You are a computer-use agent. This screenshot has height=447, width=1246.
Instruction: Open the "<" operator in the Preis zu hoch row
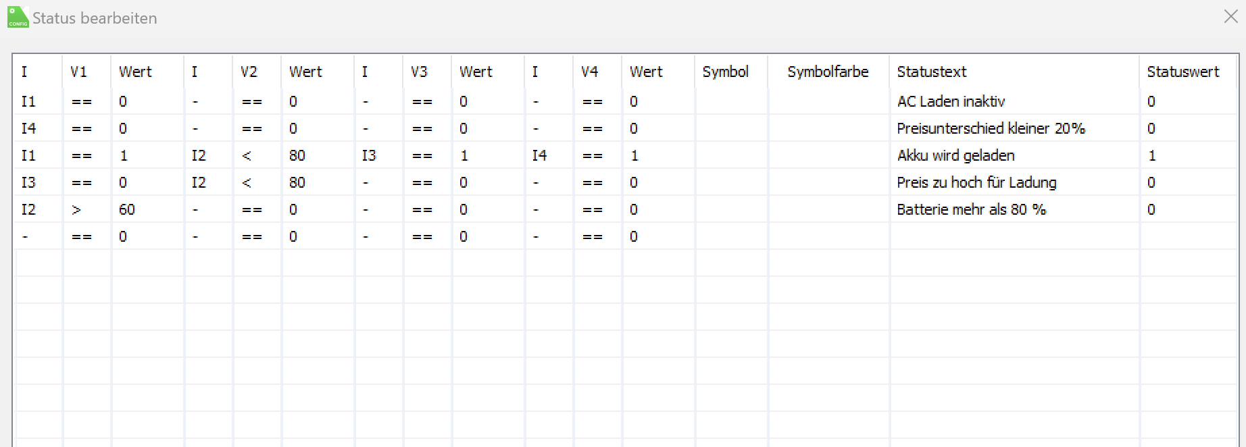[x=247, y=182]
